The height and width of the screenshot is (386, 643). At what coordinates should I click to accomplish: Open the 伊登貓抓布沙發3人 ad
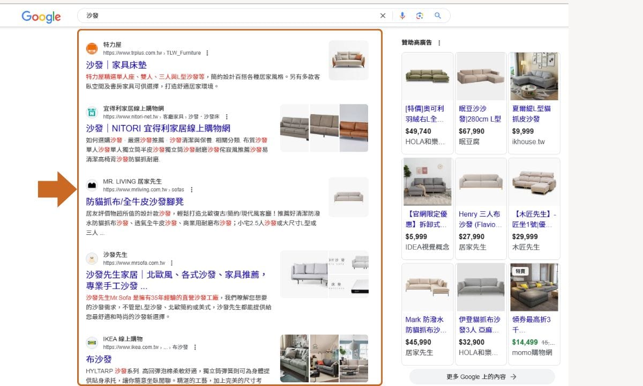480,314
